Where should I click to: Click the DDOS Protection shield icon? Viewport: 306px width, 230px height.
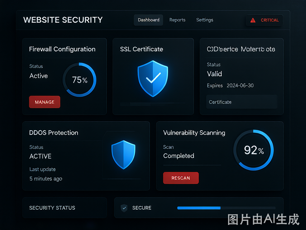click(x=123, y=155)
